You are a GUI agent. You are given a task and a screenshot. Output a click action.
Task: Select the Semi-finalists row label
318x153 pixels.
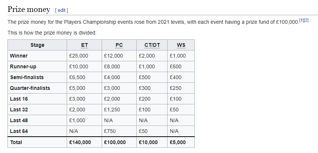(x=27, y=77)
